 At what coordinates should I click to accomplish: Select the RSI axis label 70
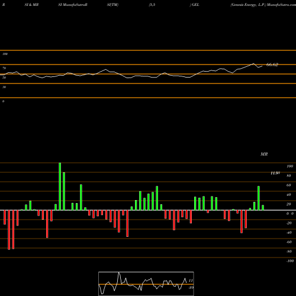click(x=4, y=68)
